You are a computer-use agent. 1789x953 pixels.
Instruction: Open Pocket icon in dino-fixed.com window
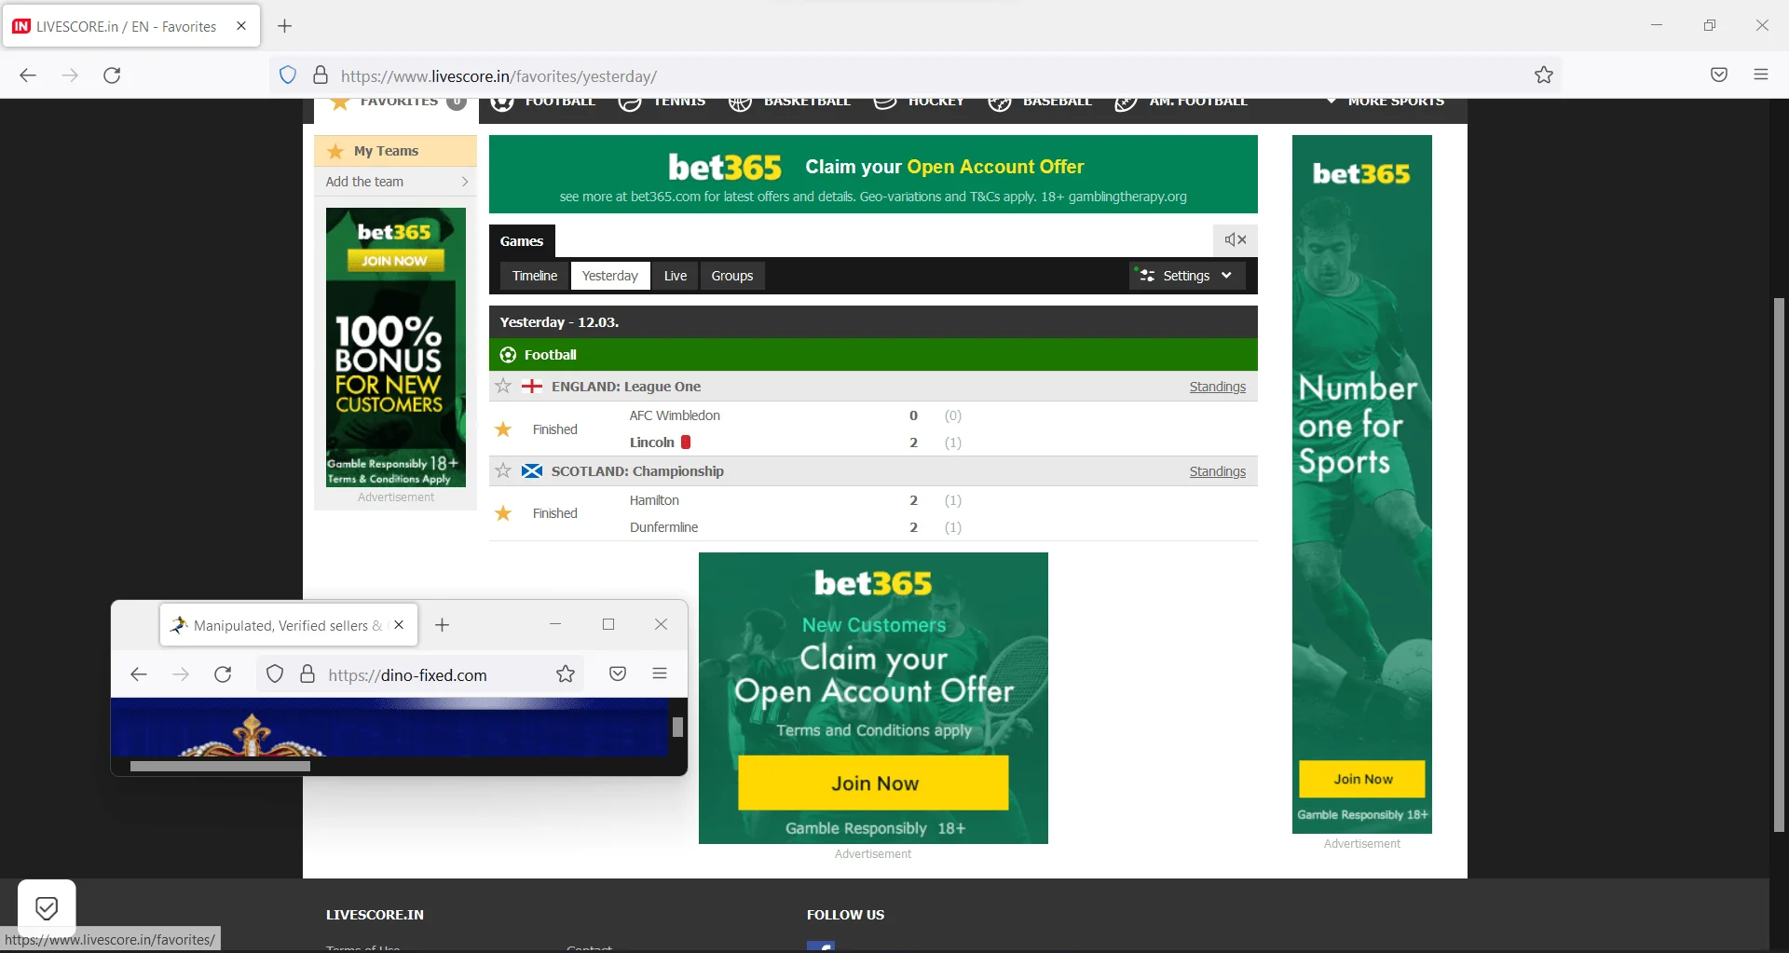pyautogui.click(x=618, y=674)
